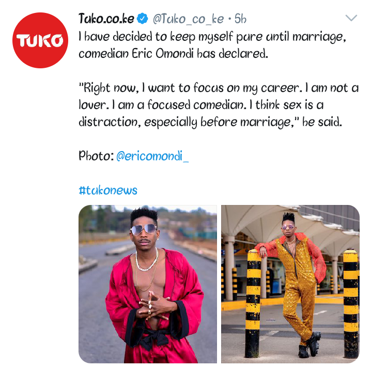Open the #tukonews hashtag

[x=108, y=190]
